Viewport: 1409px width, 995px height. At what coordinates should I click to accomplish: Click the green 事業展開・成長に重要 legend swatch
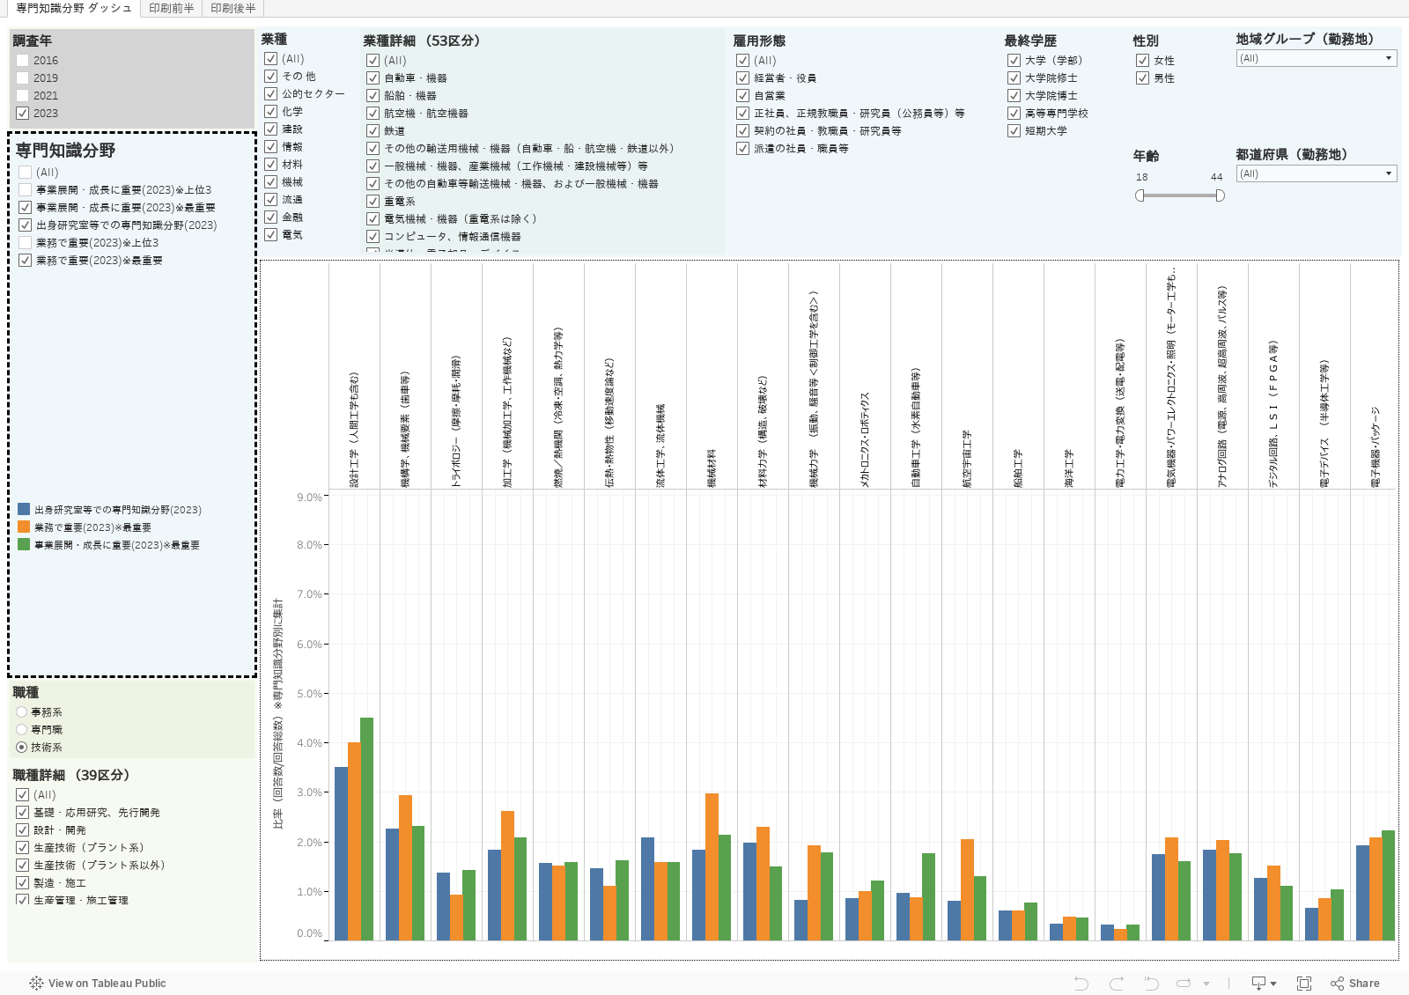(x=24, y=545)
